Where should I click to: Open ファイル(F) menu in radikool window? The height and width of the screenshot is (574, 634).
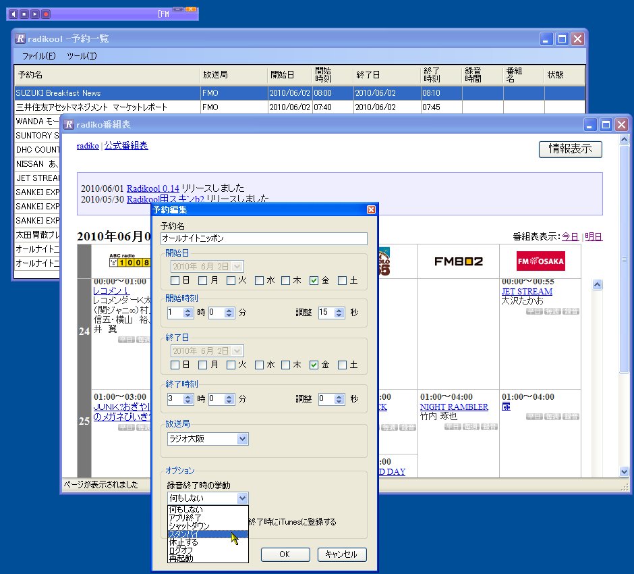(x=39, y=56)
